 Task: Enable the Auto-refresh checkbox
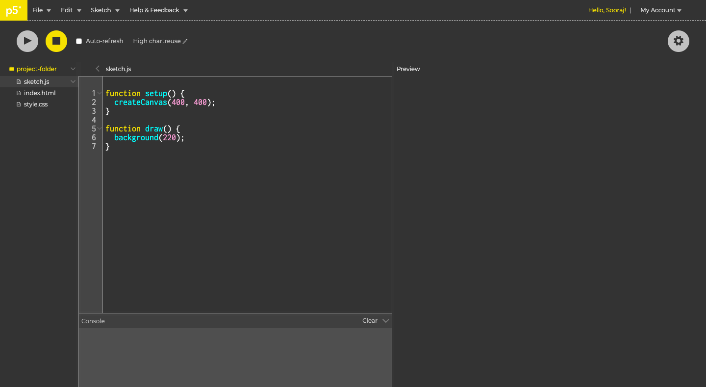(x=79, y=41)
